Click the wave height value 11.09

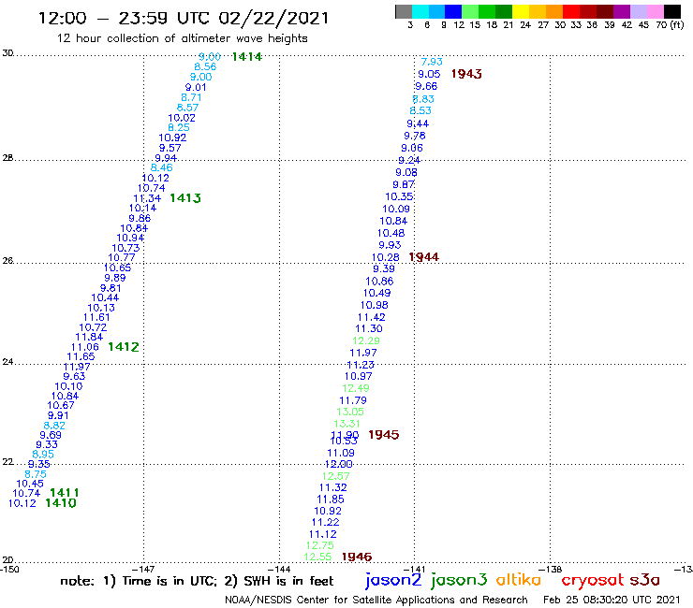coord(340,453)
